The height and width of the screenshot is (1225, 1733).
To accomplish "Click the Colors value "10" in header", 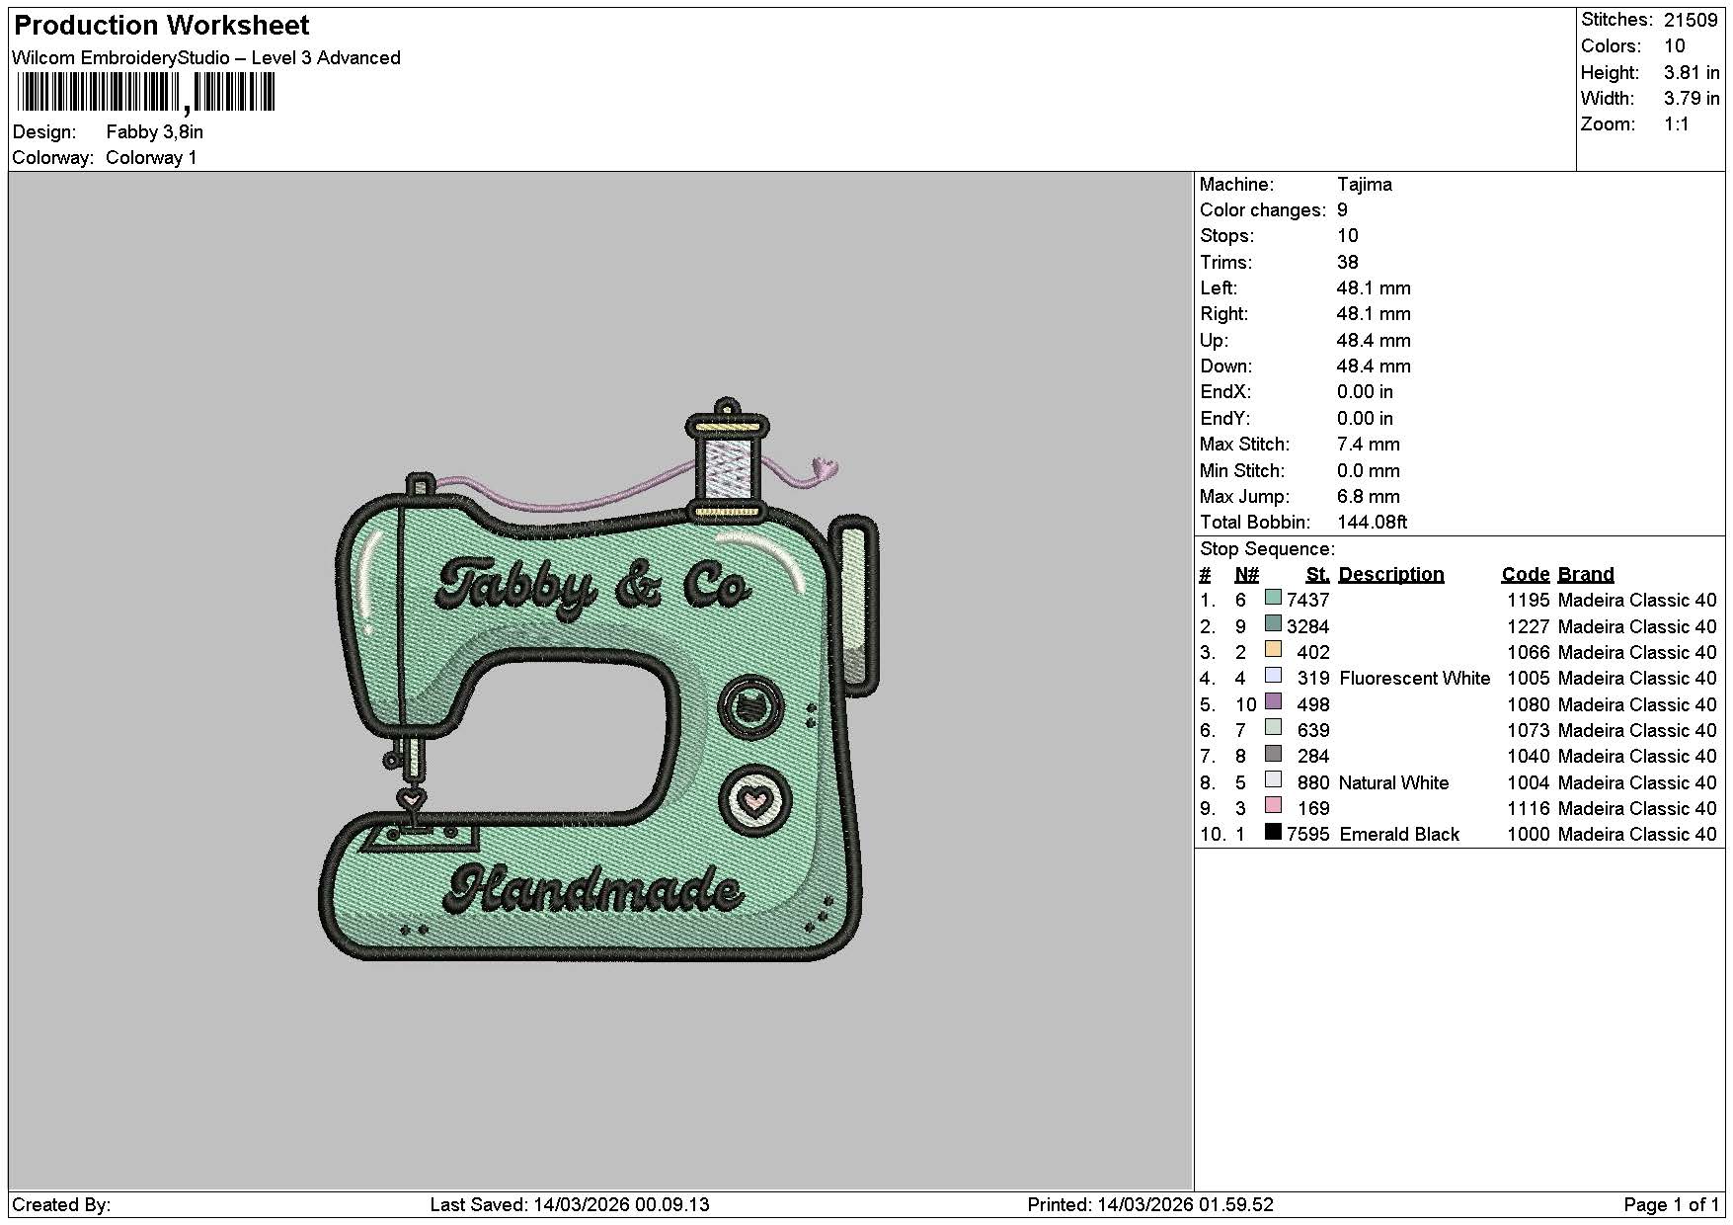I will click(x=1675, y=45).
